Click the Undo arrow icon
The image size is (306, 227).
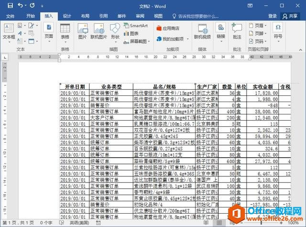(x=20, y=5)
